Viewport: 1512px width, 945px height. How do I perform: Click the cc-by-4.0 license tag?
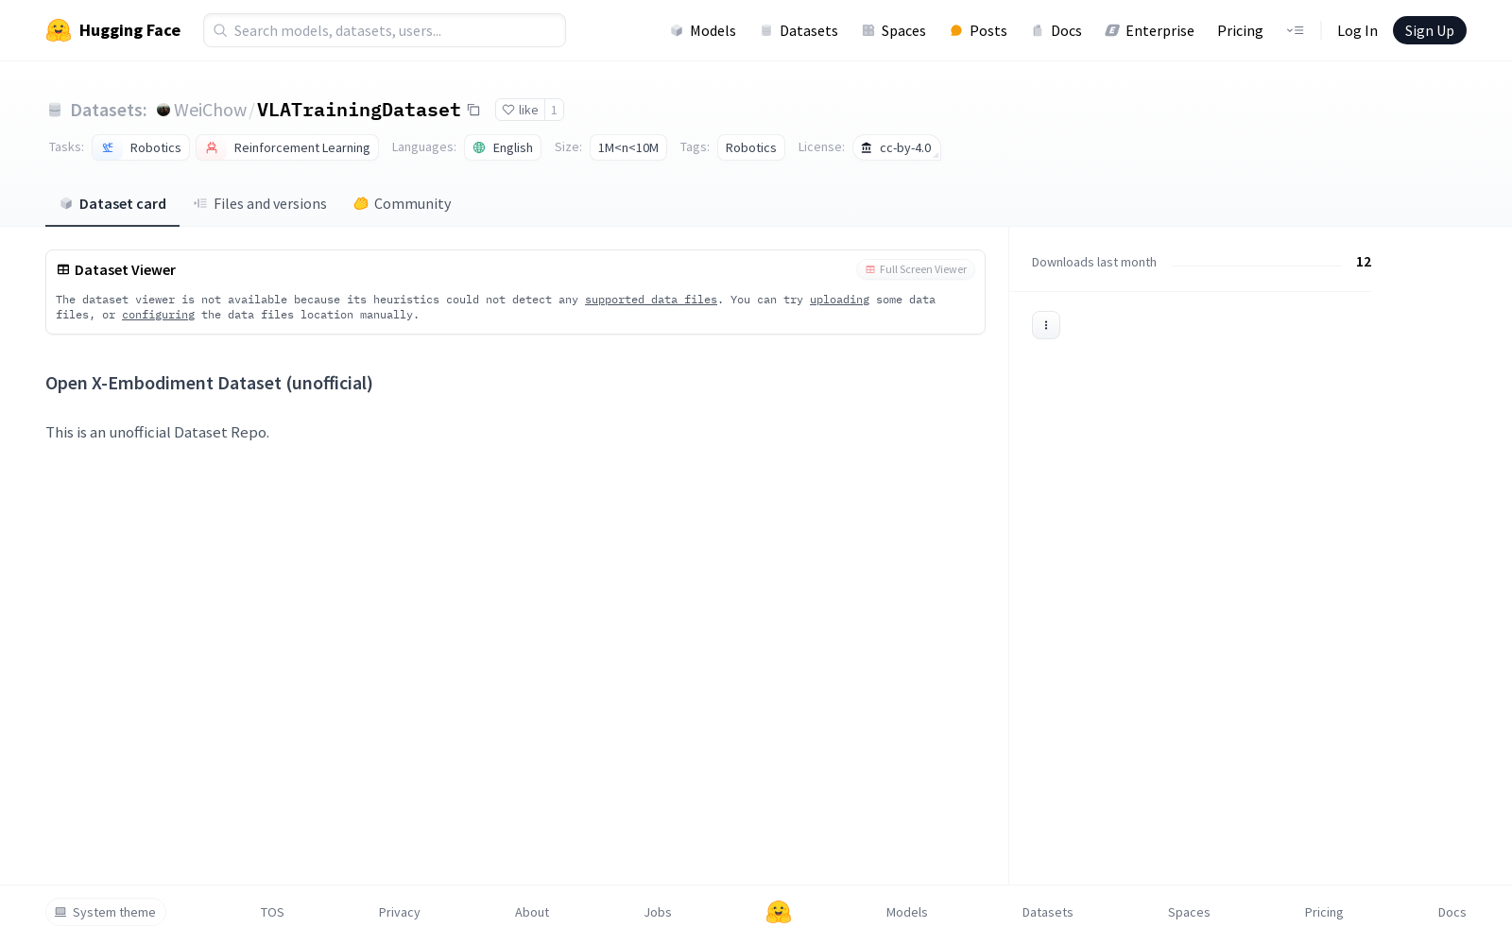pos(897,147)
